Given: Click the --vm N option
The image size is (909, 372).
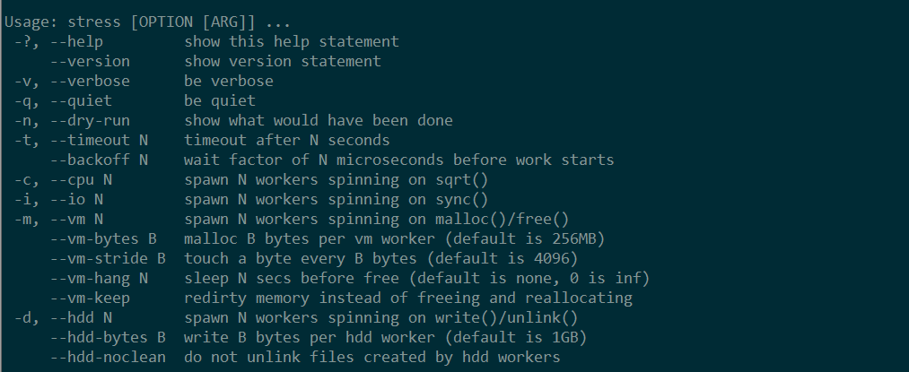Looking at the screenshot, I should 76,220.
